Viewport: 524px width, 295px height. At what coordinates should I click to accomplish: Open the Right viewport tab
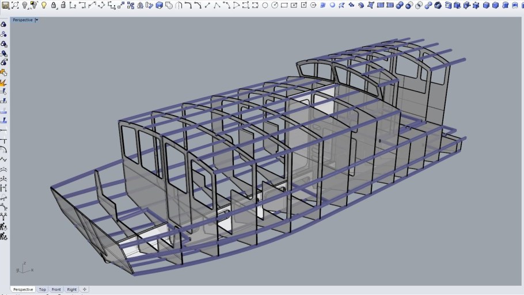click(71, 289)
